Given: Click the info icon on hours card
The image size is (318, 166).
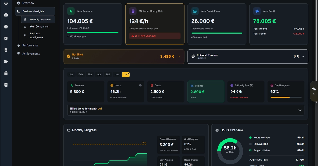Looking at the screenshot, I should tap(140, 85).
